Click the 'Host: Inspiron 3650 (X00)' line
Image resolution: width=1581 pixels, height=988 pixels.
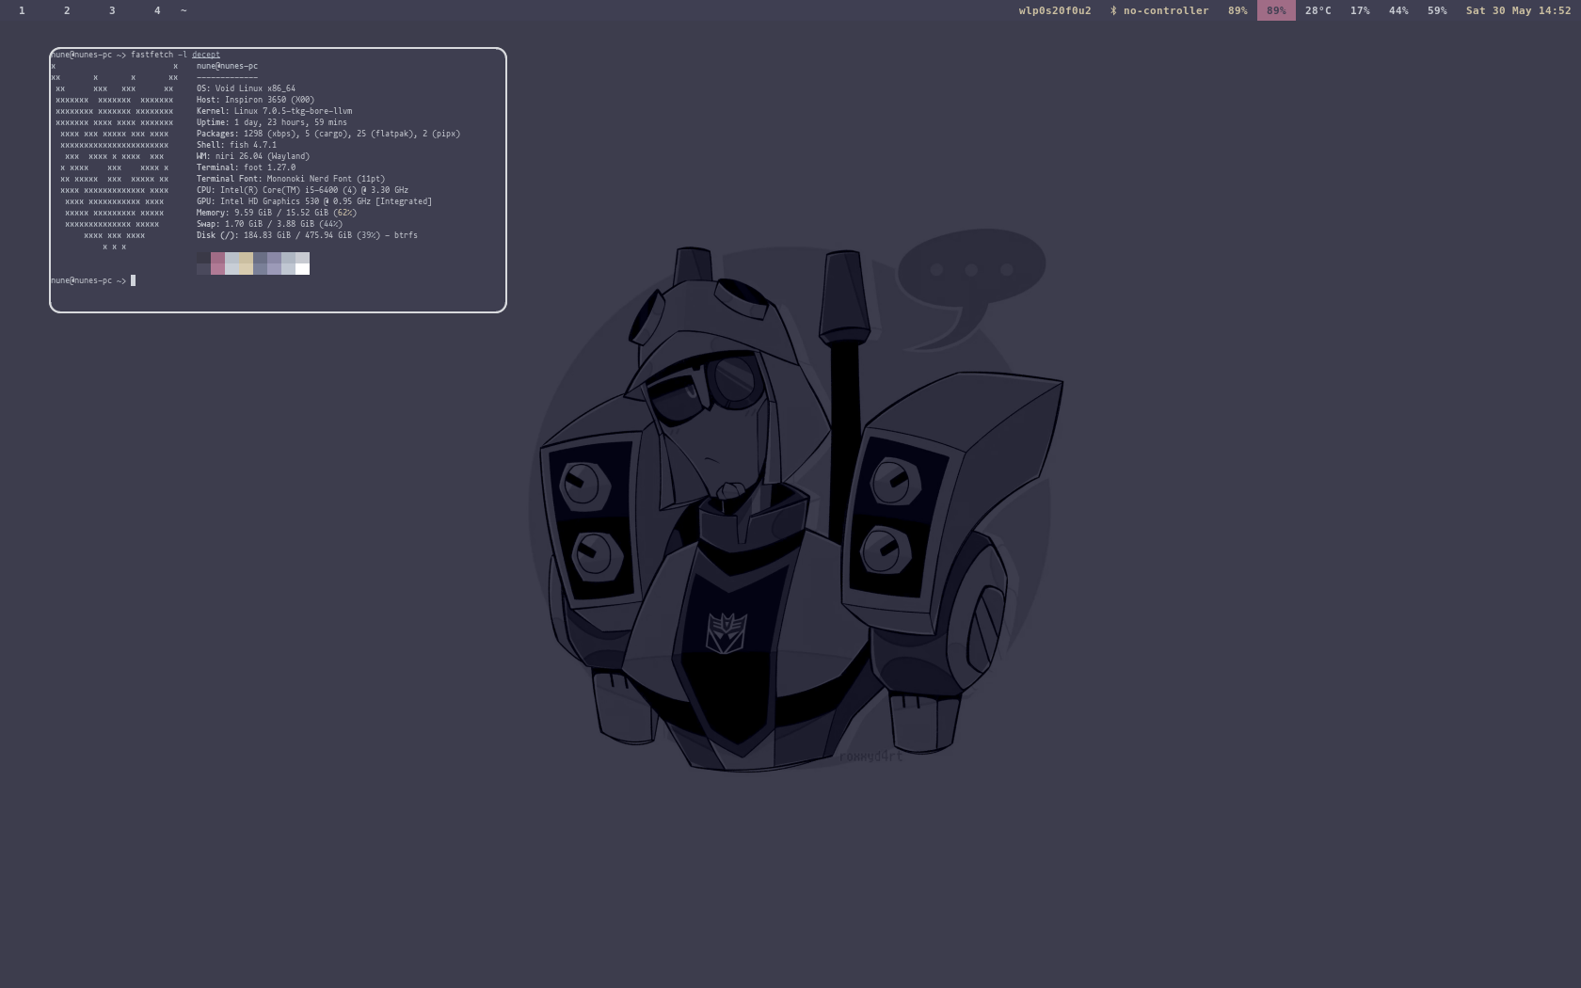coord(255,100)
